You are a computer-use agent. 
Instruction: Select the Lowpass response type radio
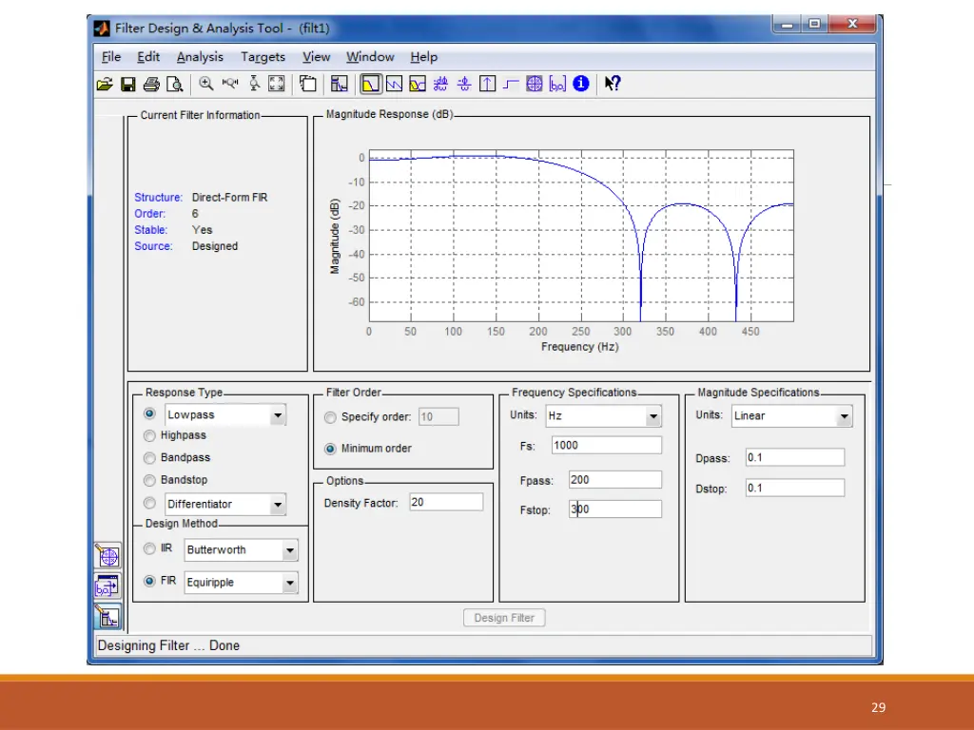(x=149, y=413)
